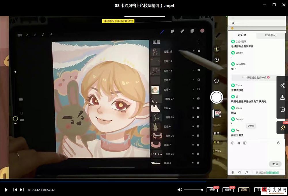Open blend mode N of 图层 29
The width and height of the screenshot is (288, 196).
tap(193, 117)
